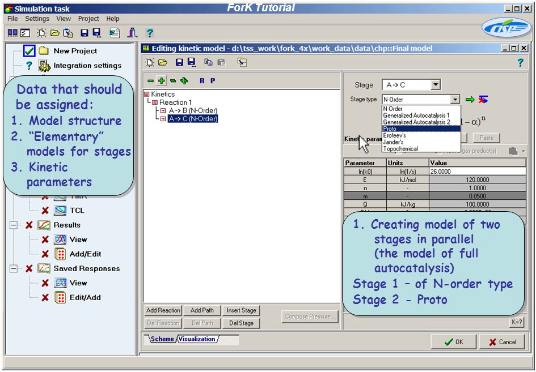The image size is (536, 372).
Task: Click the R button in scheme toolbar
Action: pyautogui.click(x=202, y=81)
